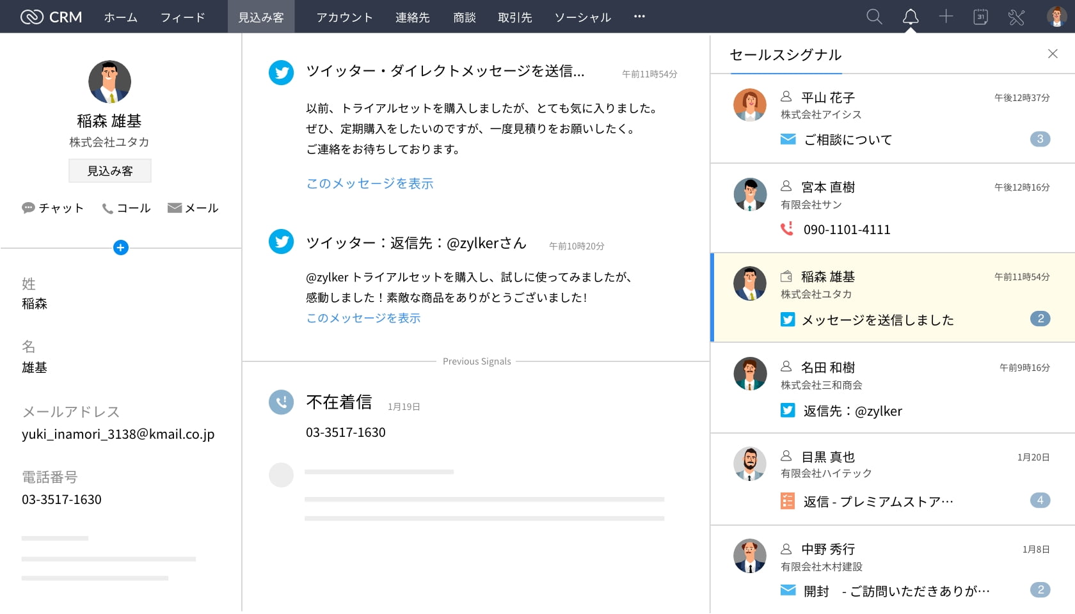Open the ソーシャル menu item
The width and height of the screenshot is (1075, 614).
(x=582, y=17)
